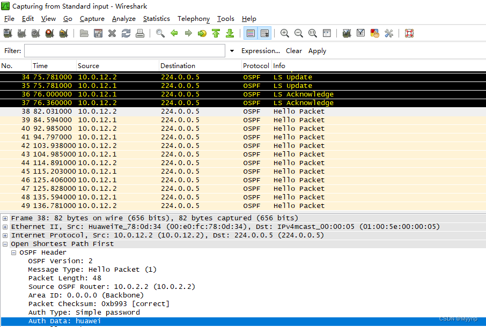Open the Capture menu
The image size is (486, 327).
(92, 19)
